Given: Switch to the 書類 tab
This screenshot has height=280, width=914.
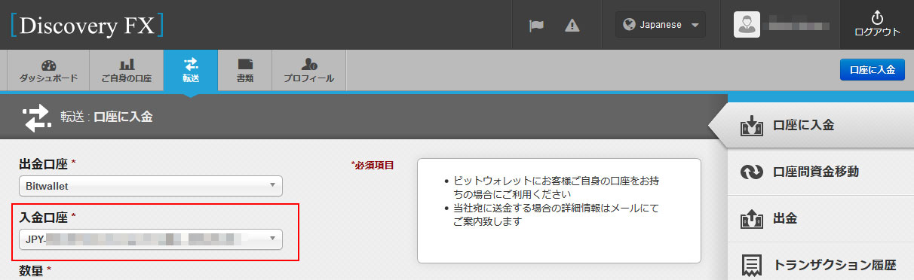Looking at the screenshot, I should [245, 71].
